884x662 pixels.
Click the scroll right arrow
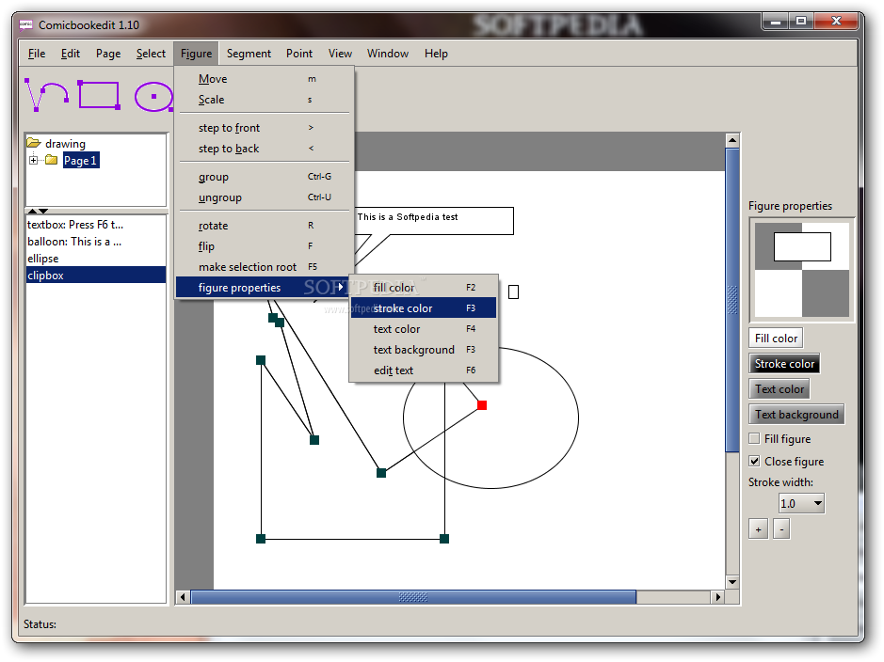coord(717,597)
